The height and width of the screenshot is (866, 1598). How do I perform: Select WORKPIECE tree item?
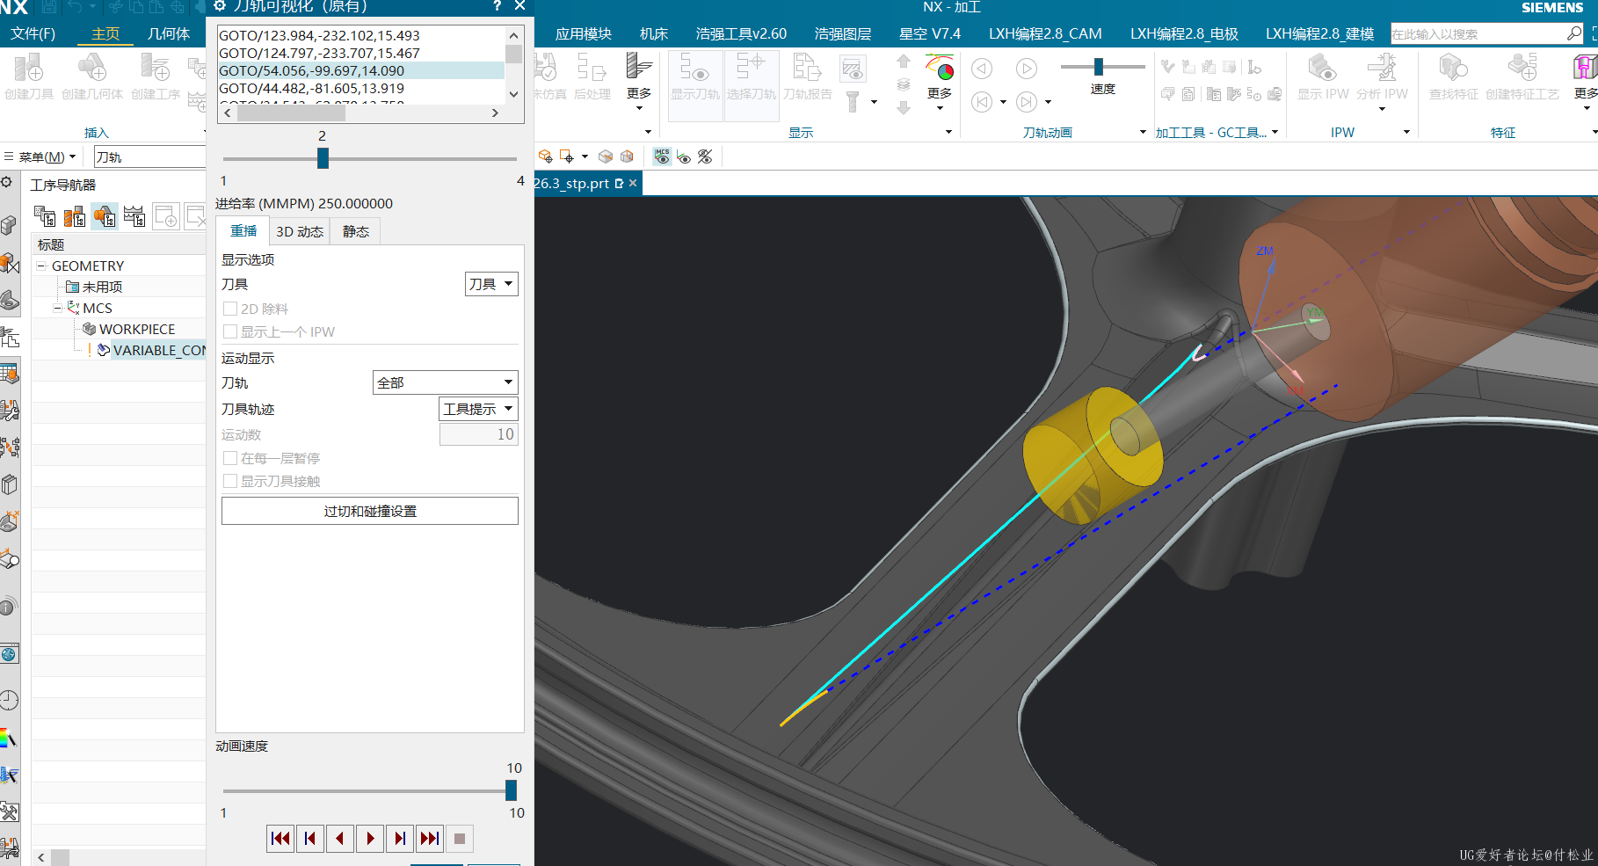(136, 329)
